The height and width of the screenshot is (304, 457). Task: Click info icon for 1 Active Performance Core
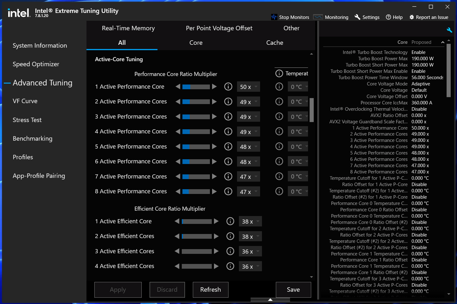[228, 86]
